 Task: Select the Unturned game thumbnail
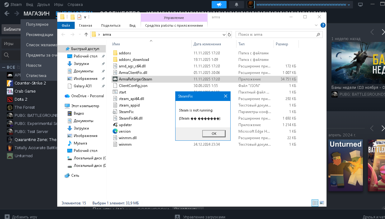coord(345,165)
